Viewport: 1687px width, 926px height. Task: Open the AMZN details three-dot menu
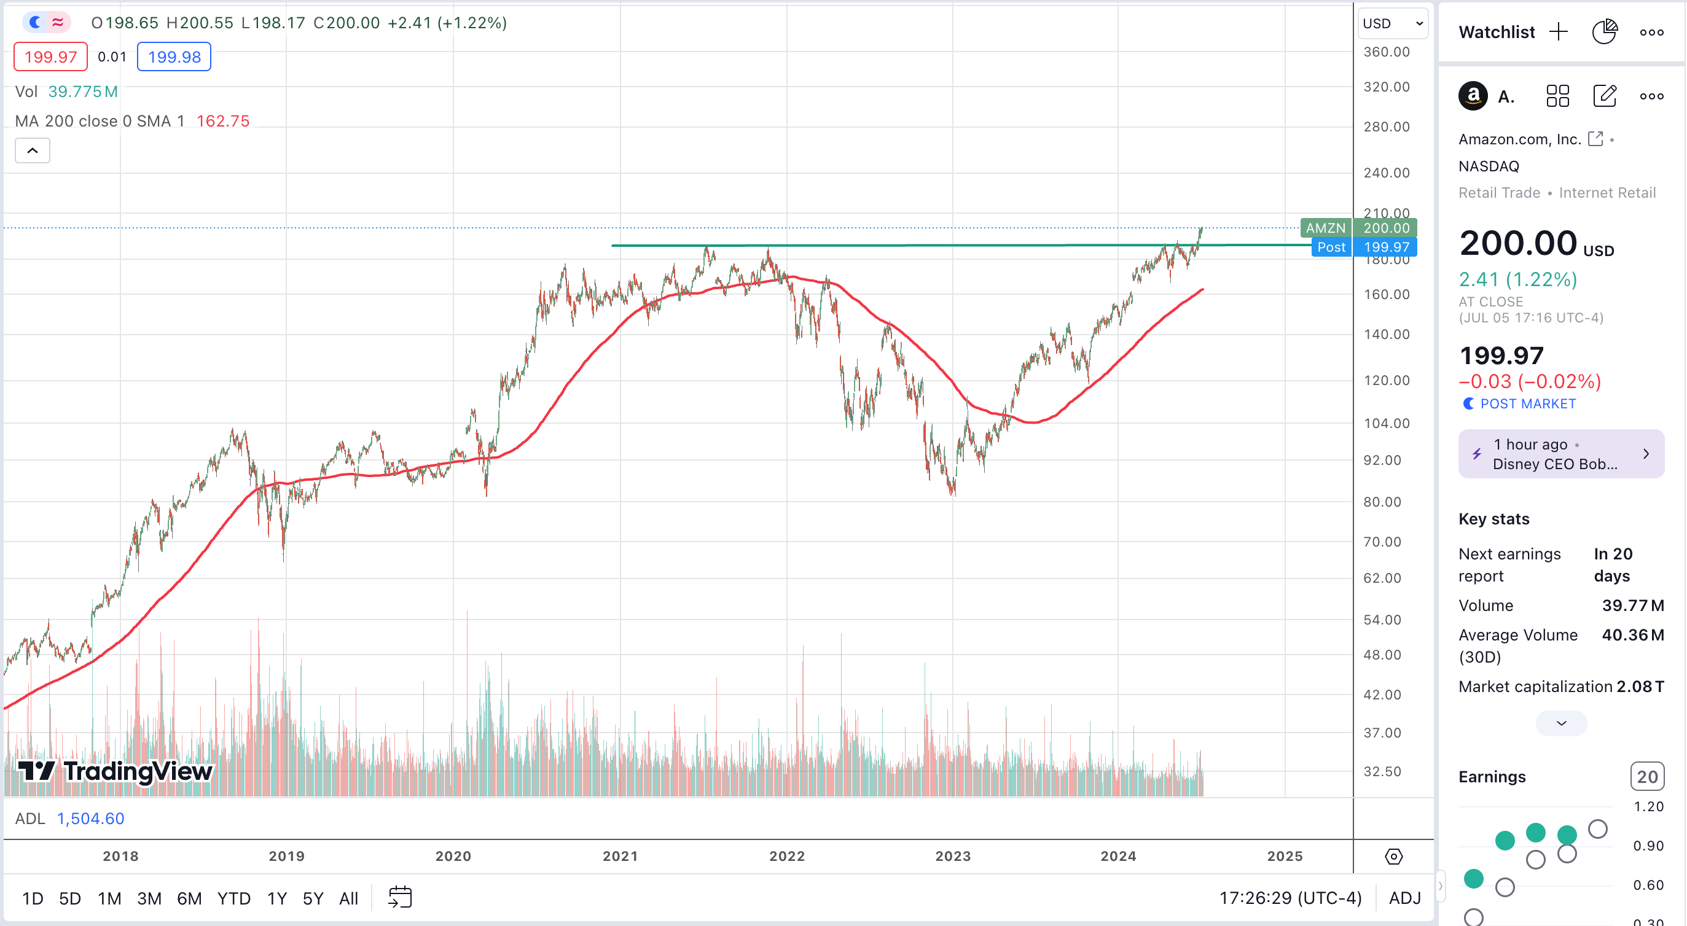[x=1651, y=96]
